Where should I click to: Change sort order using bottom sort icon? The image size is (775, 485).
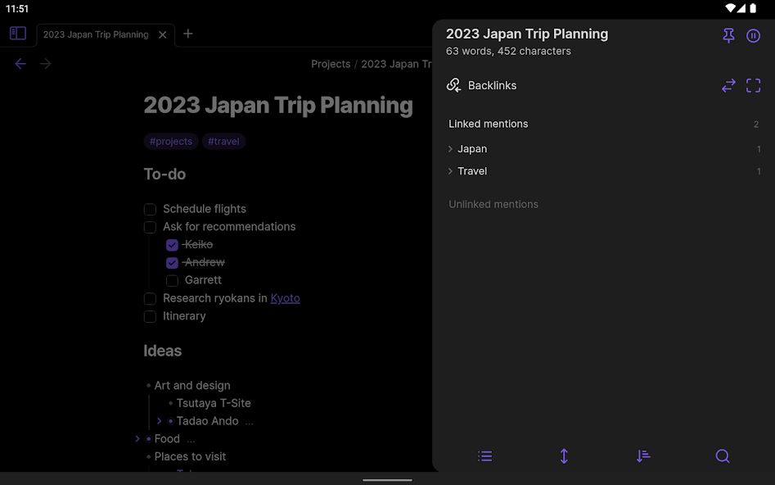(x=643, y=456)
